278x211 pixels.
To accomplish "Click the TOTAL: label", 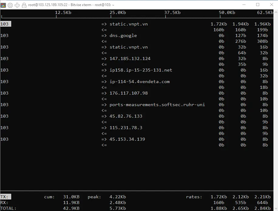I will (8, 208).
